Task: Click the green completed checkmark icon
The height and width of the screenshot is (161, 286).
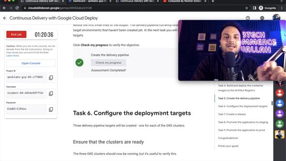Action: (80, 63)
